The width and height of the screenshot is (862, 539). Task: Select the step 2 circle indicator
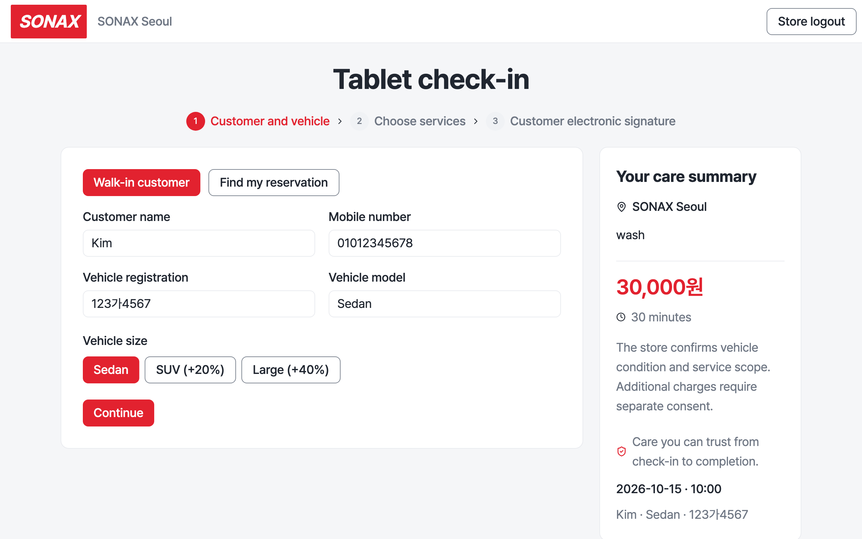click(359, 121)
